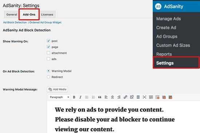Align text right
This screenshot has height=133, width=200.
(x=119, y=97)
